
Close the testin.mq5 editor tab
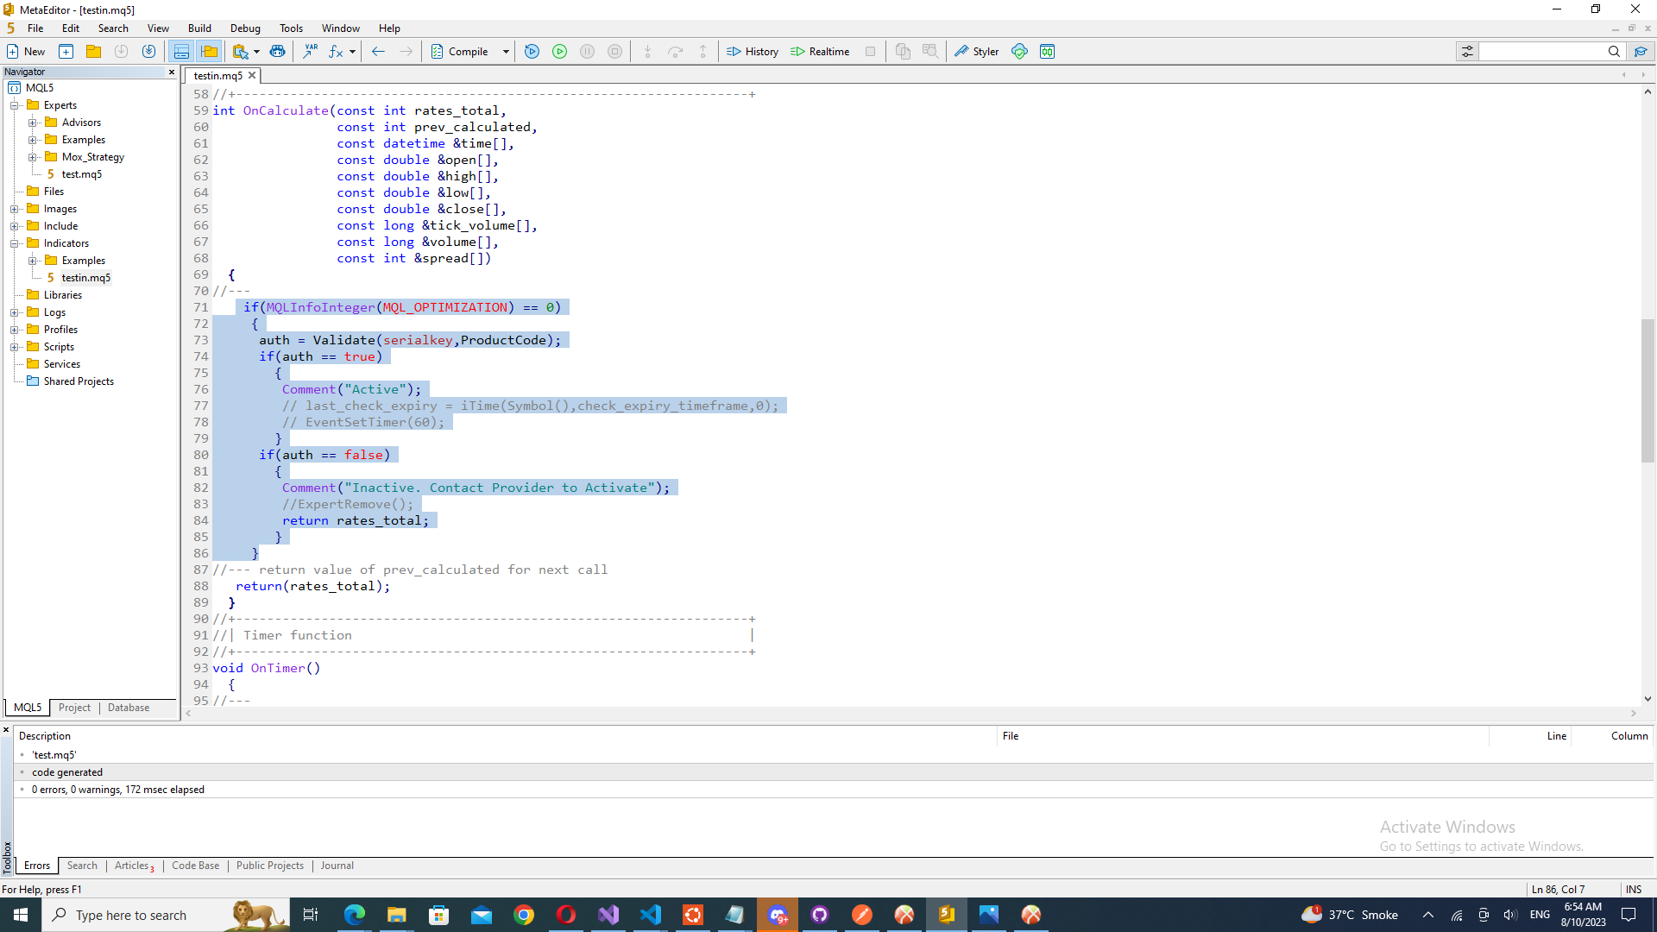click(252, 76)
